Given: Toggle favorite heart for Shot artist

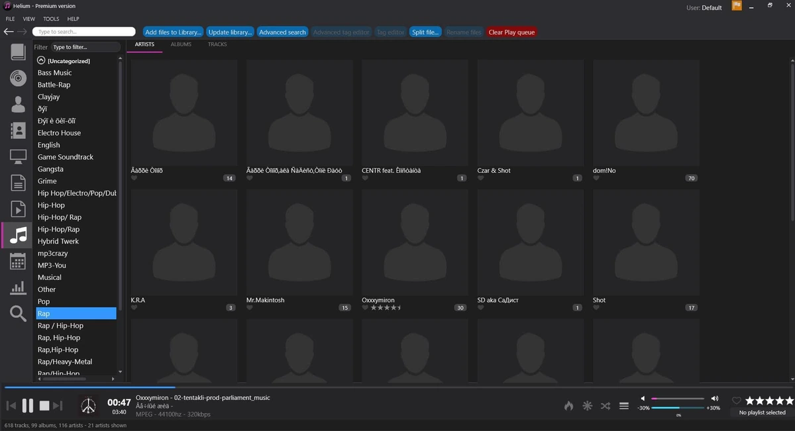Looking at the screenshot, I should [596, 308].
